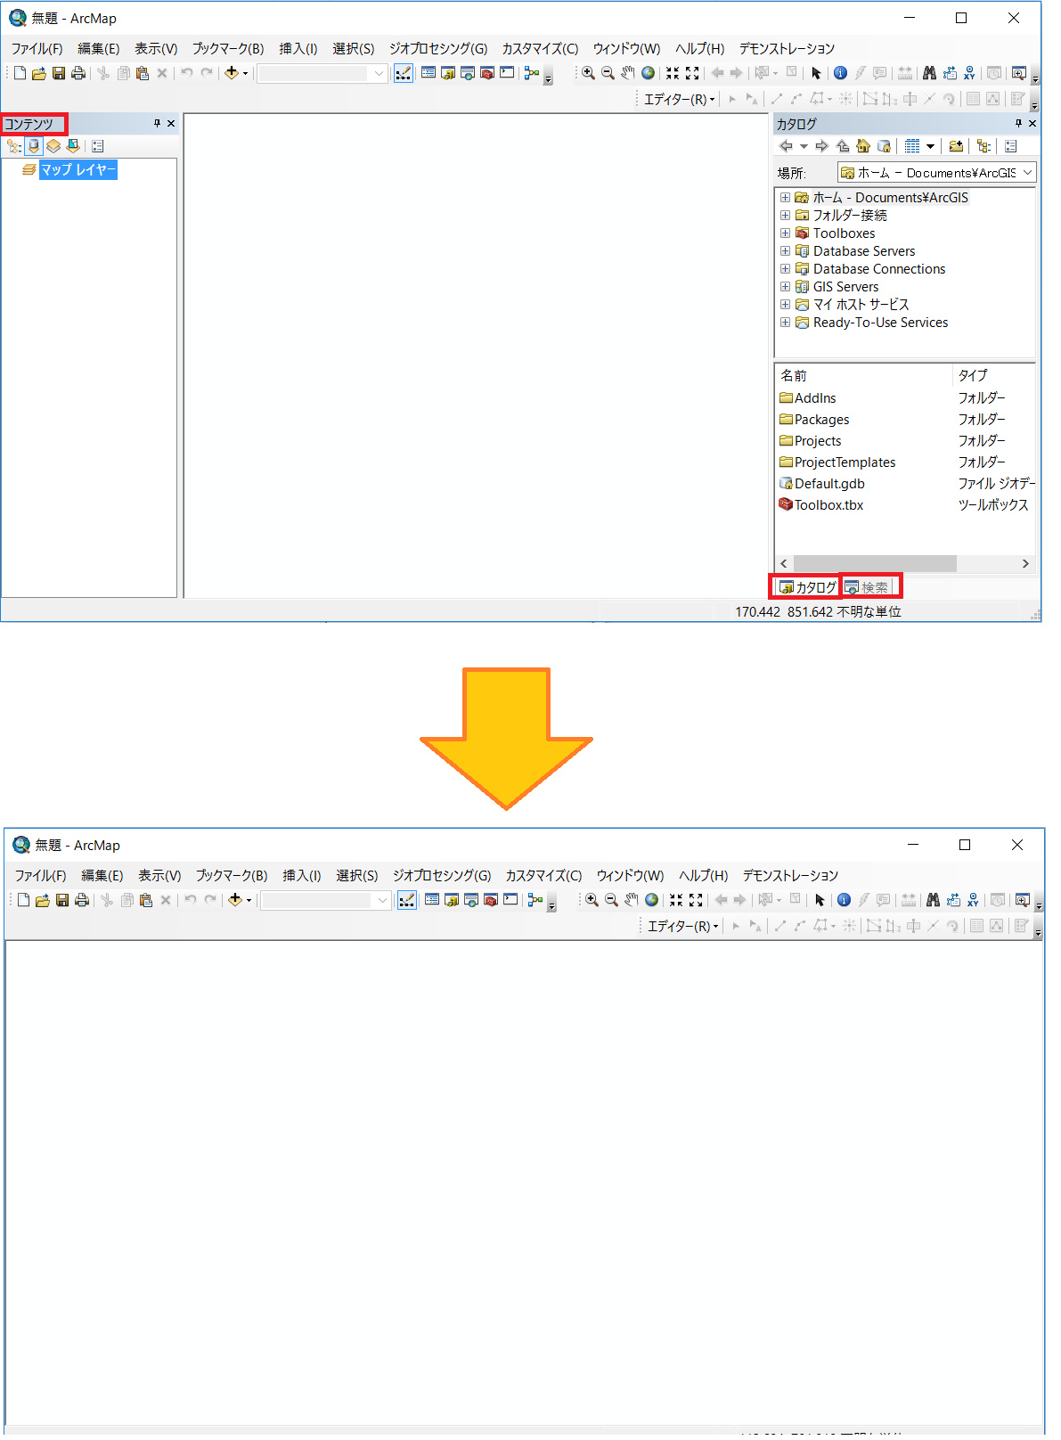Viewport: 1061px width, 1440px height.
Task: Open Bookmarks(B) menu in lower window
Action: coord(232,875)
